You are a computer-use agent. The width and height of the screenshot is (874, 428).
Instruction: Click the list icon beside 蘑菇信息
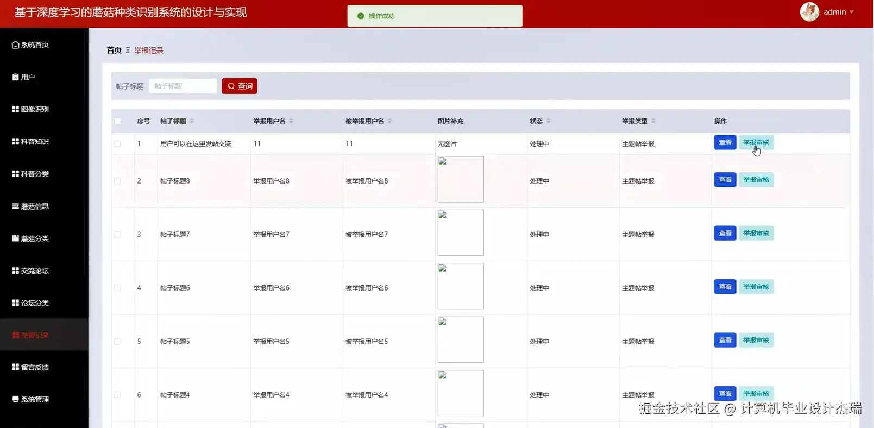click(x=15, y=206)
